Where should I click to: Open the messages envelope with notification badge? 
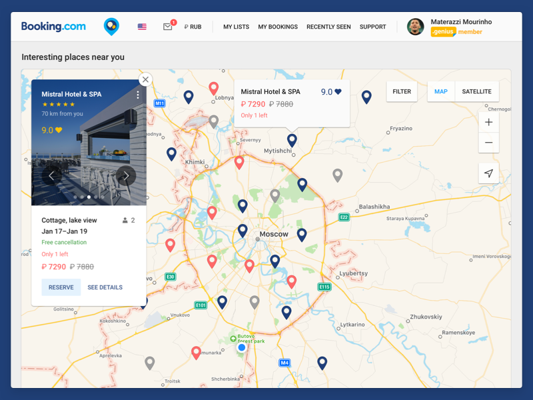(167, 27)
